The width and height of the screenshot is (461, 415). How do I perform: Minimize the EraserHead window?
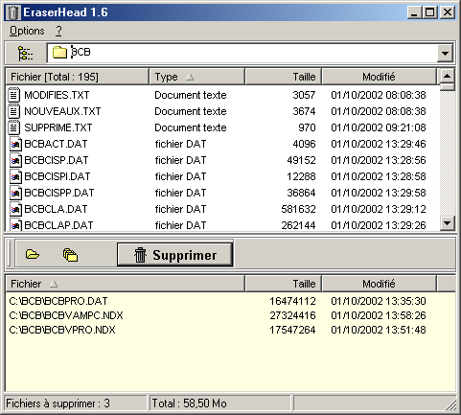click(x=414, y=12)
